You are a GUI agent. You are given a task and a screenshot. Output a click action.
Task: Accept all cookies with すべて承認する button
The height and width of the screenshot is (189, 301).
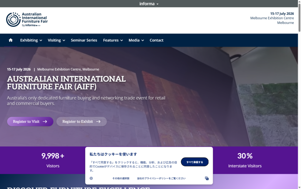pos(195,162)
